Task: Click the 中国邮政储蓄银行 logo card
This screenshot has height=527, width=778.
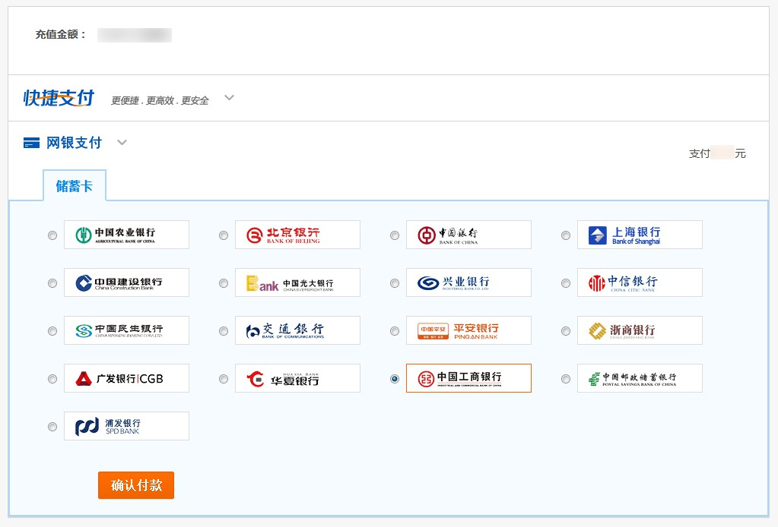Action: pyautogui.click(x=640, y=378)
